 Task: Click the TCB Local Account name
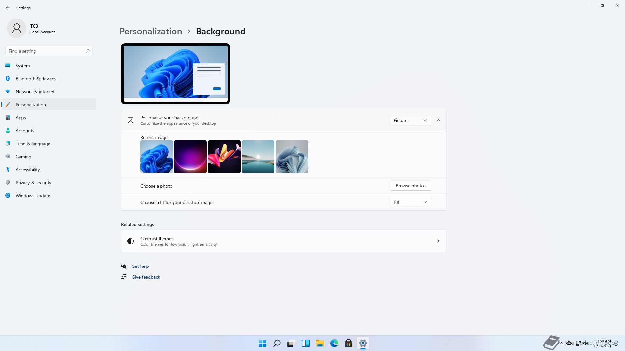click(x=43, y=29)
